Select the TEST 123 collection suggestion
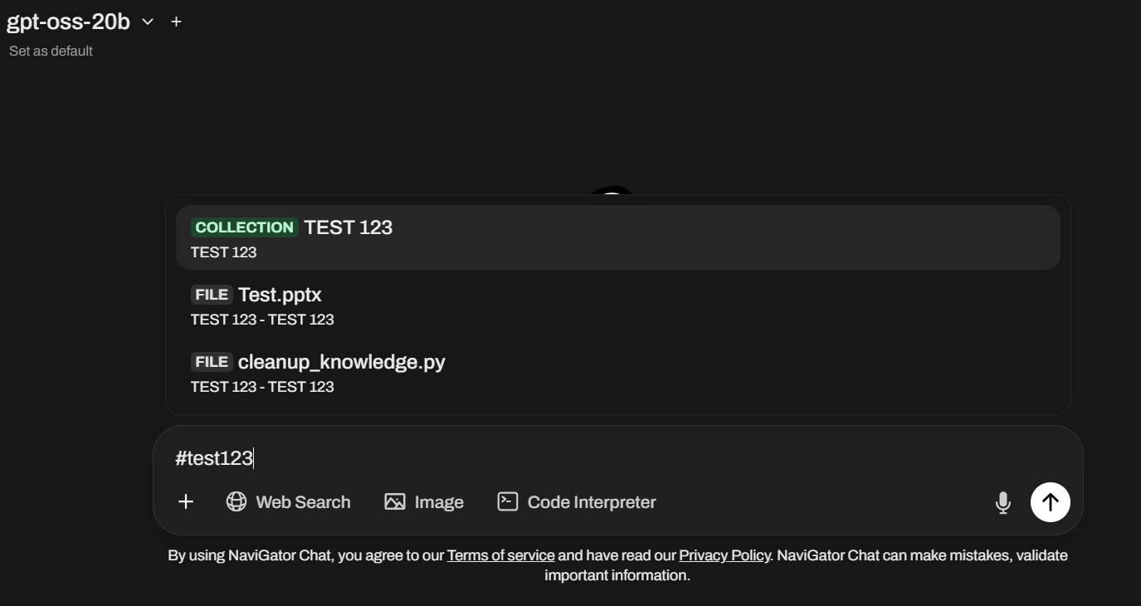 [x=617, y=237]
